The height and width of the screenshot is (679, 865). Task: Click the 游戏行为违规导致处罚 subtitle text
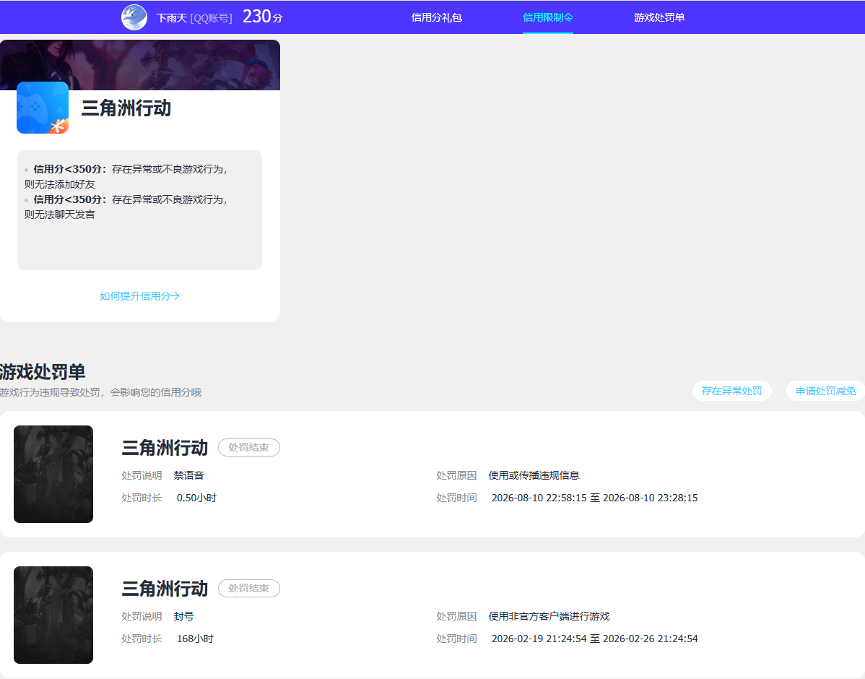[x=100, y=392]
